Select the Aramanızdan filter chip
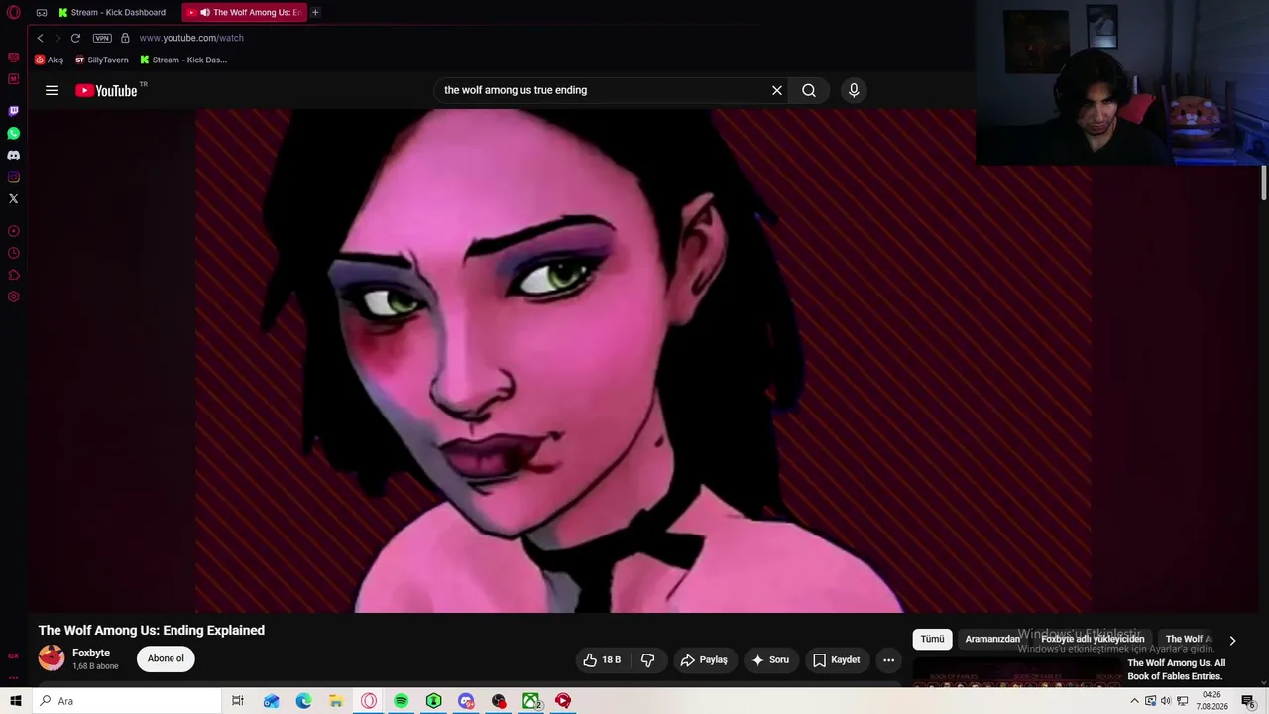Image resolution: width=1269 pixels, height=714 pixels. [x=992, y=640]
